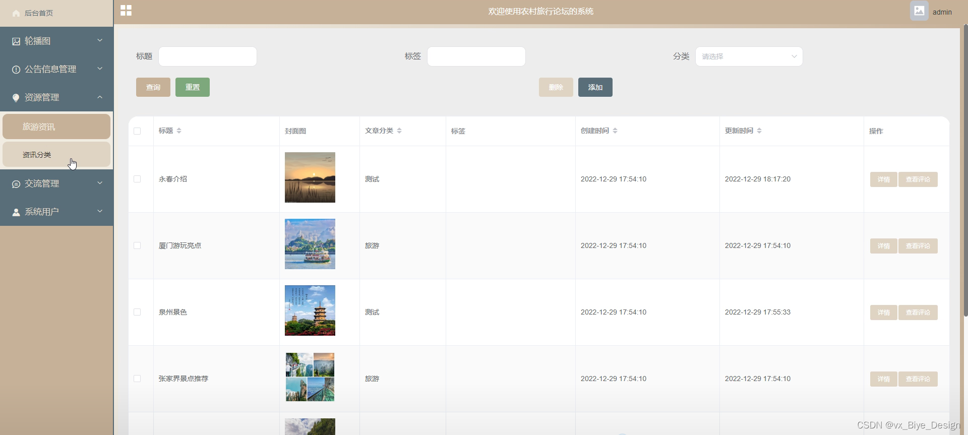This screenshot has height=435, width=968.
Task: Click the green 重置 button
Action: (x=193, y=87)
